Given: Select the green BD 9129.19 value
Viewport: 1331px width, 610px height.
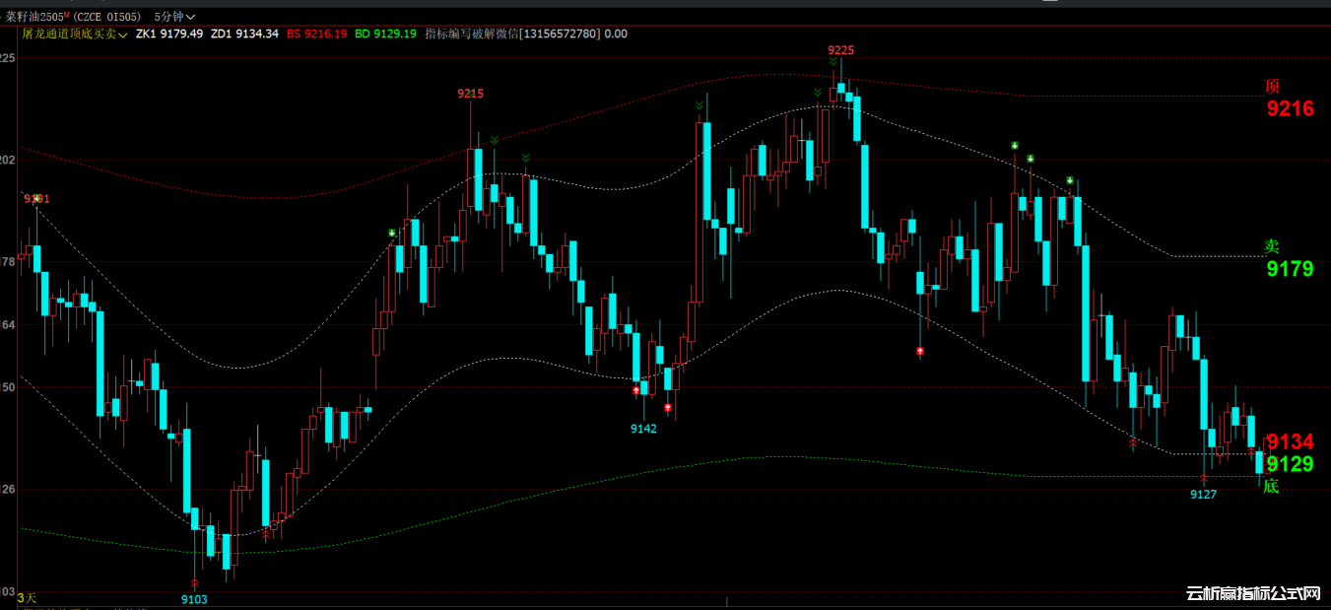Looking at the screenshot, I should tap(385, 34).
